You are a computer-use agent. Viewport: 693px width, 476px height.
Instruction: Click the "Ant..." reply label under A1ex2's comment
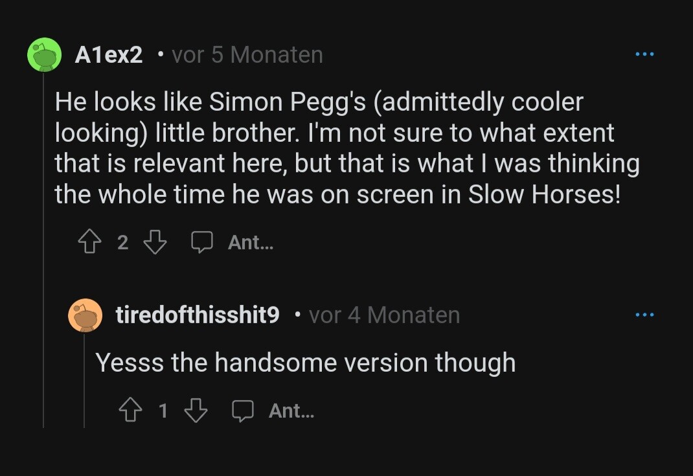click(x=251, y=242)
